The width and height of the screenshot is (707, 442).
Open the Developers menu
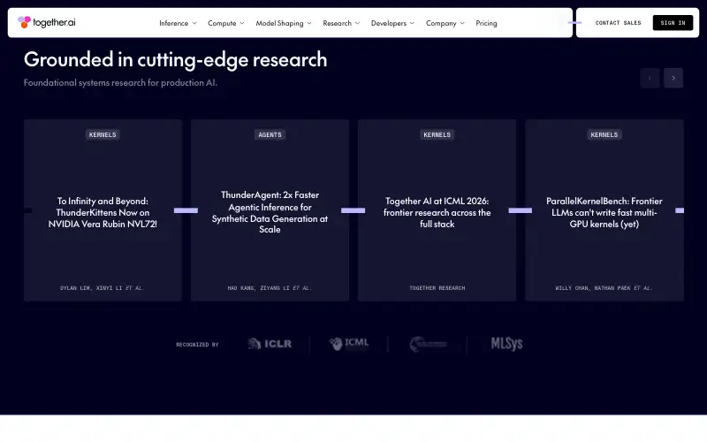click(392, 23)
